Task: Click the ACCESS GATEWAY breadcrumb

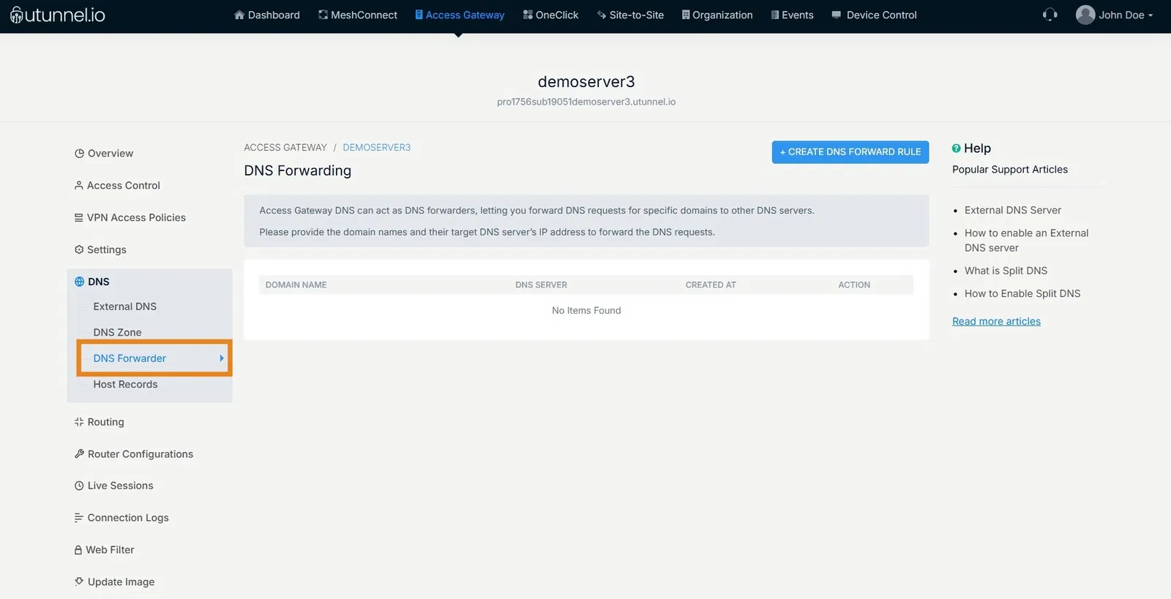Action: (285, 148)
